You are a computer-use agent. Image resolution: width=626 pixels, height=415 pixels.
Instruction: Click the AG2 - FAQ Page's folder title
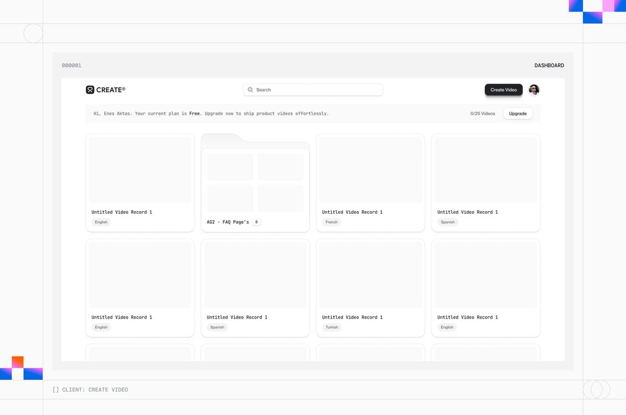(x=228, y=222)
